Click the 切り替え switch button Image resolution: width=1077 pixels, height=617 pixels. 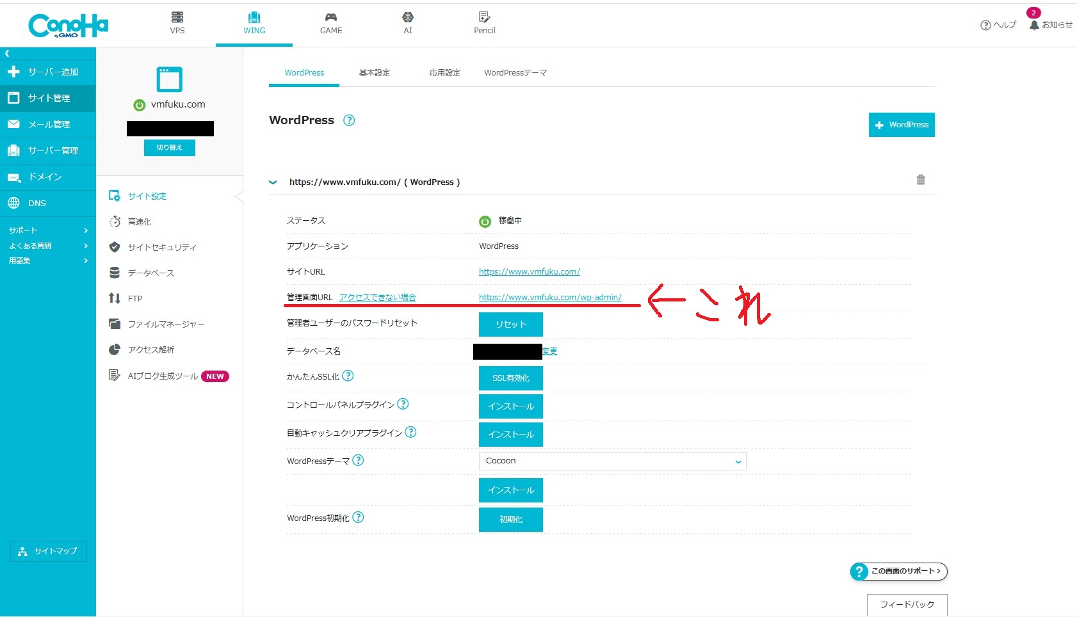(x=170, y=148)
